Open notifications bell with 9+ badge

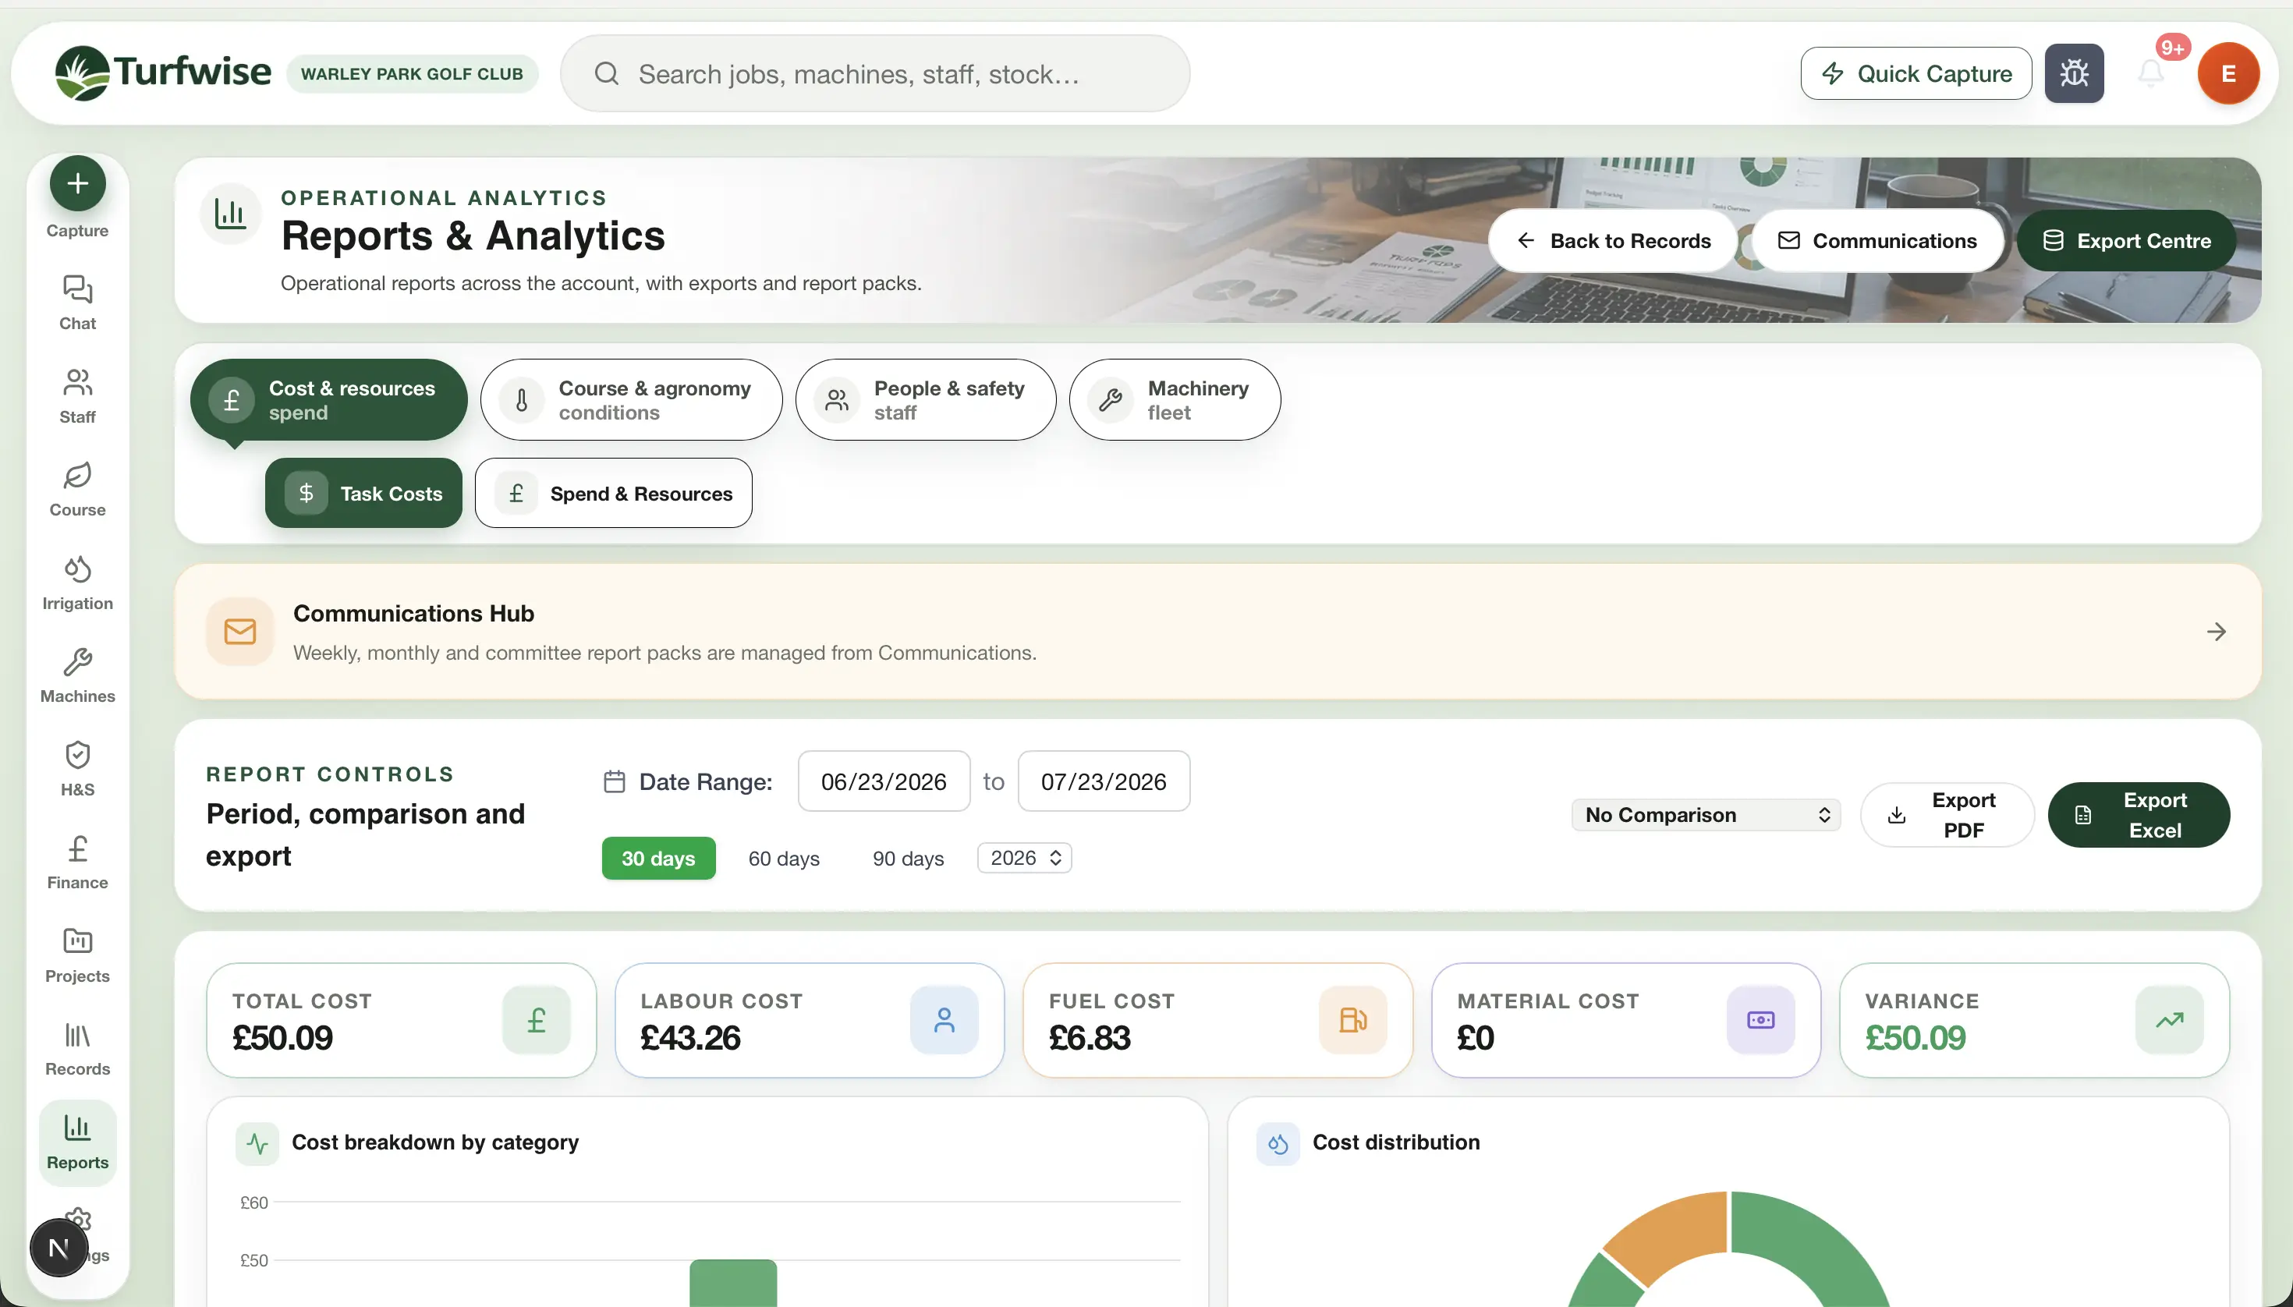tap(2151, 72)
